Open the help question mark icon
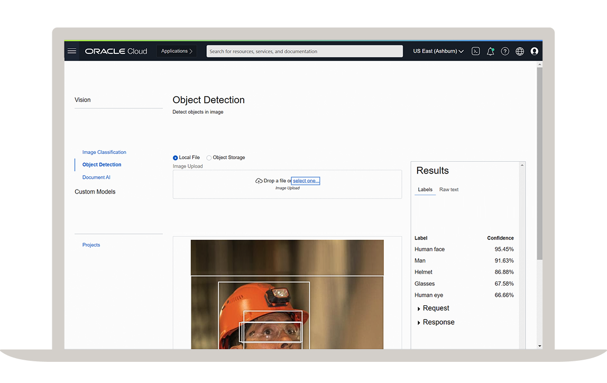607x383 pixels. [x=505, y=51]
